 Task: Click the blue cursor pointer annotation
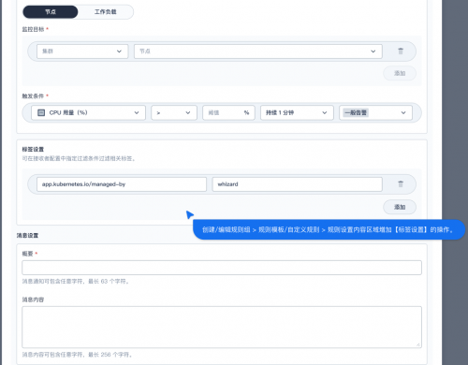click(x=189, y=214)
